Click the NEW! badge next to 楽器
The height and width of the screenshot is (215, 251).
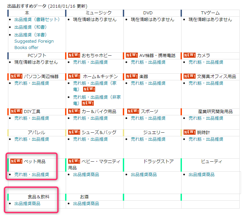(x=132, y=76)
